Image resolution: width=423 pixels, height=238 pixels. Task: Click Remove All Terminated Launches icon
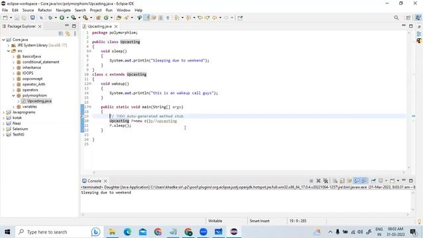tap(326, 180)
